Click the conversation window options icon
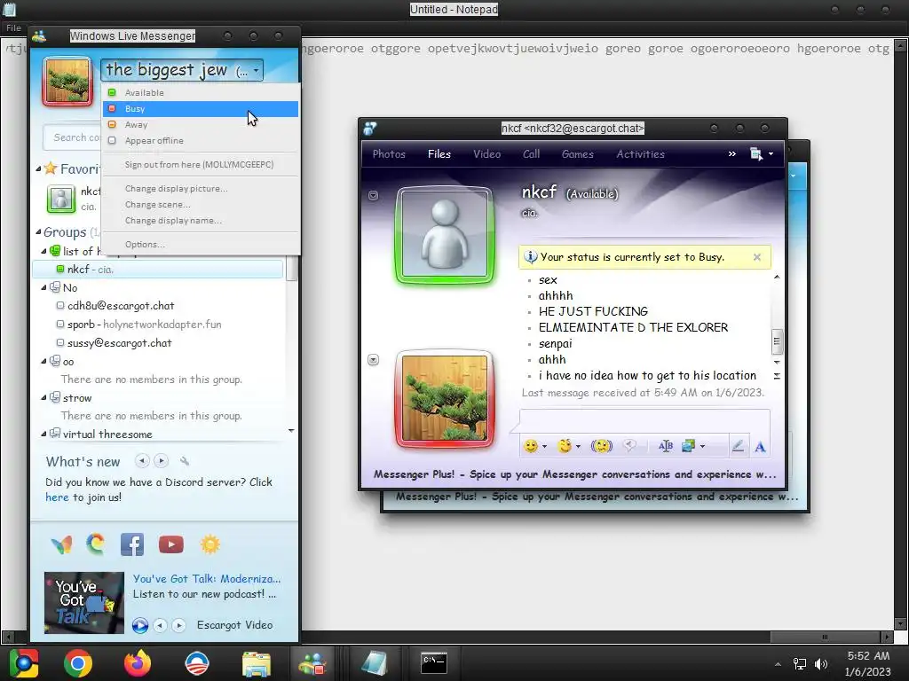Viewport: 909px width, 681px height. (756, 154)
